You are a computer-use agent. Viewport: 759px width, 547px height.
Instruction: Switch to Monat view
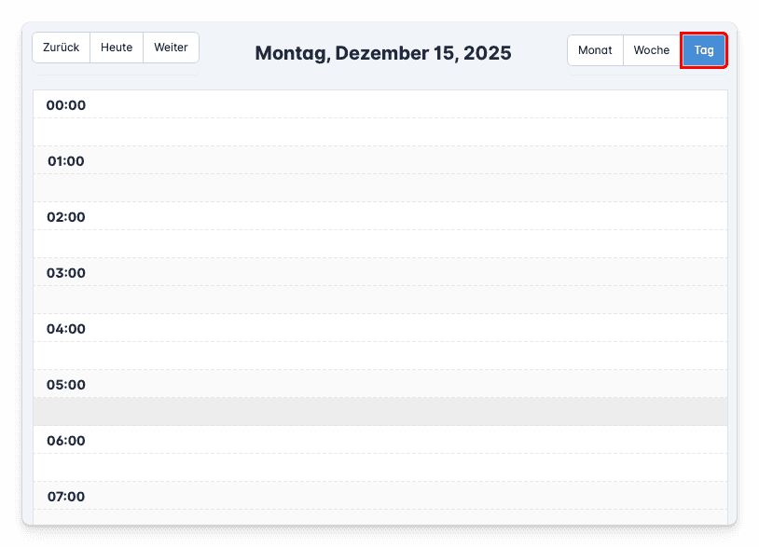[595, 50]
